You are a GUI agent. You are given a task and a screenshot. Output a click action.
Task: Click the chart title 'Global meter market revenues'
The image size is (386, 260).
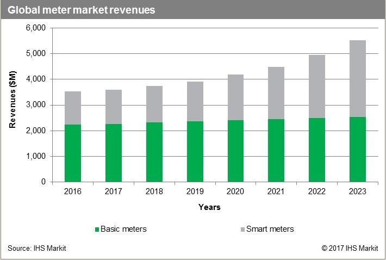tap(82, 10)
